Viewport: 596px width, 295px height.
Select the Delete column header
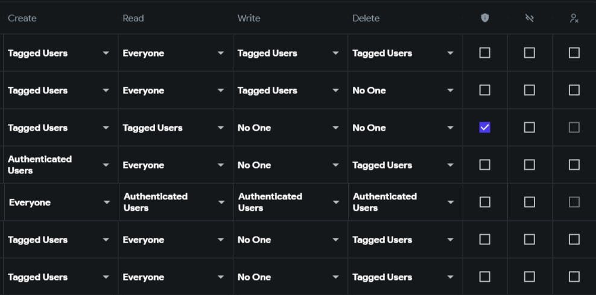point(366,18)
